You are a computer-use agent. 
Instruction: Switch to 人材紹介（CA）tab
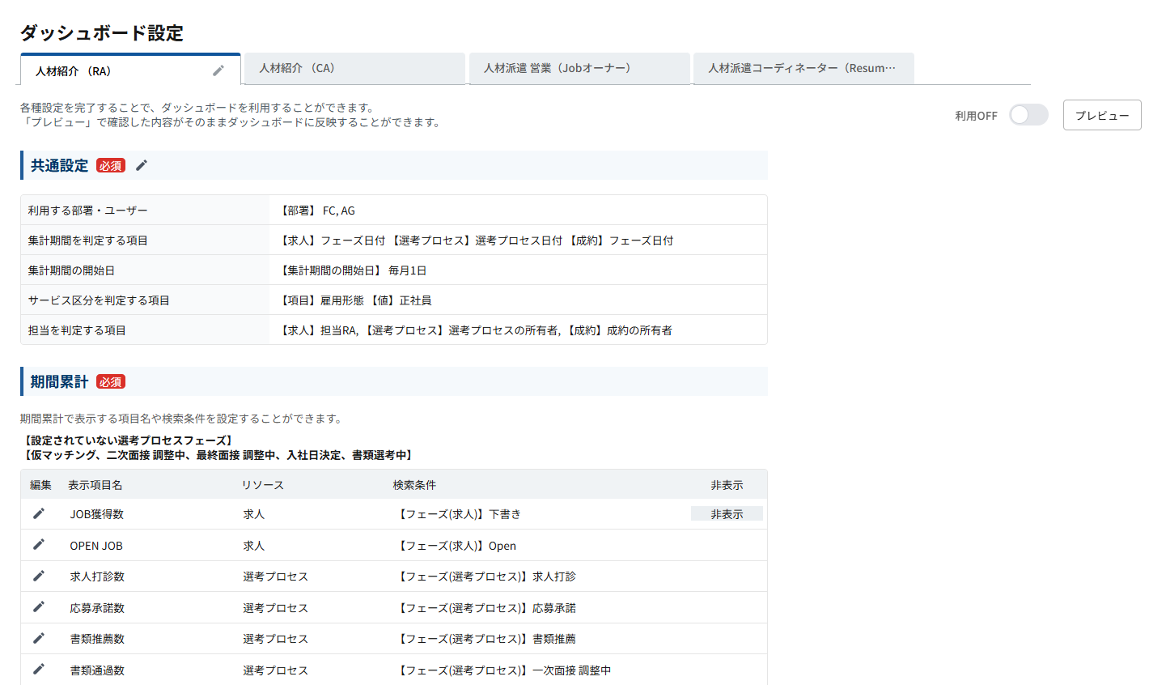coord(354,69)
